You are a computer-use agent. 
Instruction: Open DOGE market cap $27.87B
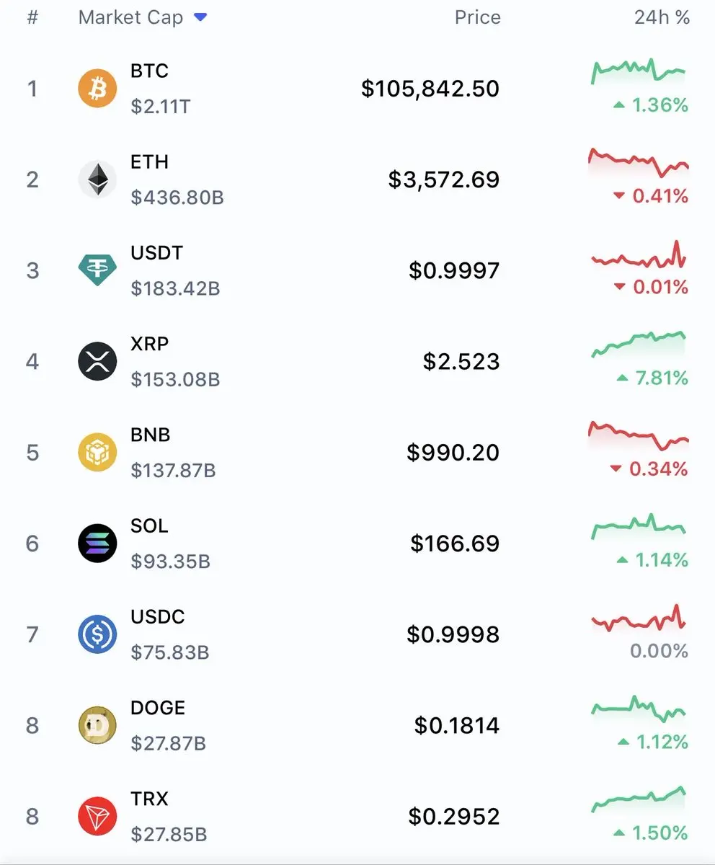click(x=169, y=743)
